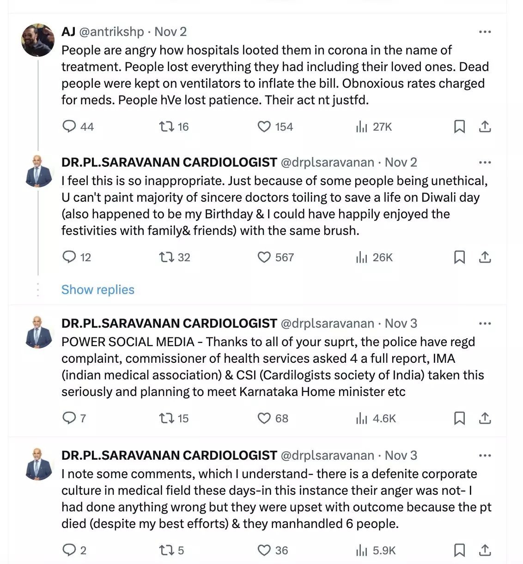Viewport: 523px width, 564px height.
Task: Reply to AJ's tweet about hospitals
Action: click(x=69, y=126)
